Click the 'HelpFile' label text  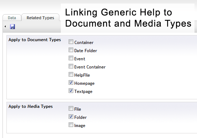coord(82,75)
